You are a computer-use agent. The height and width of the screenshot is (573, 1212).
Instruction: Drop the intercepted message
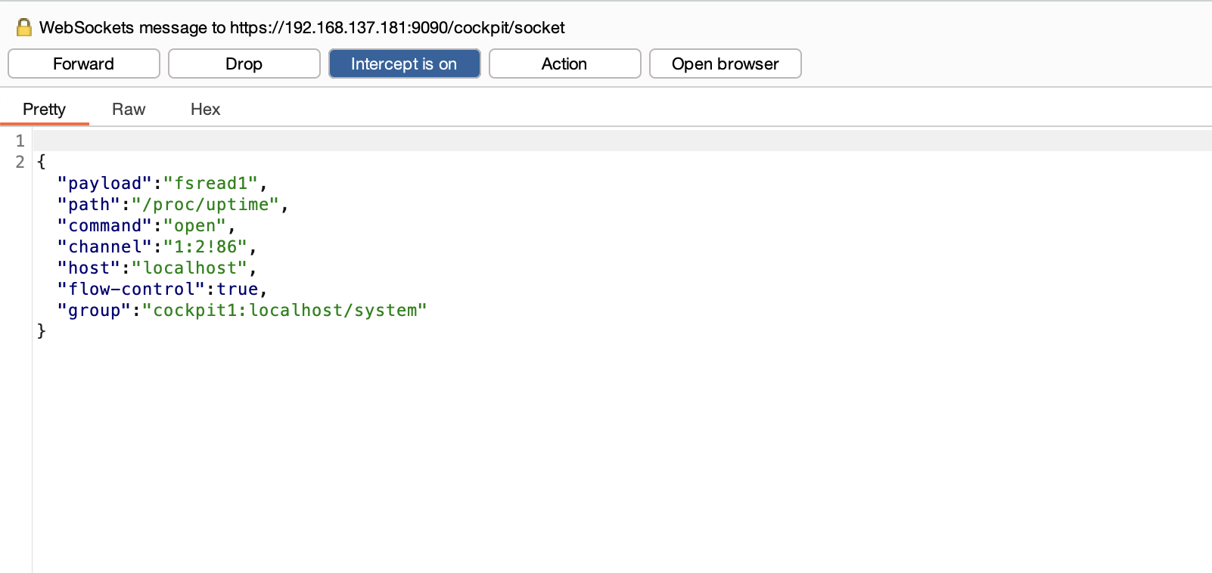(244, 63)
